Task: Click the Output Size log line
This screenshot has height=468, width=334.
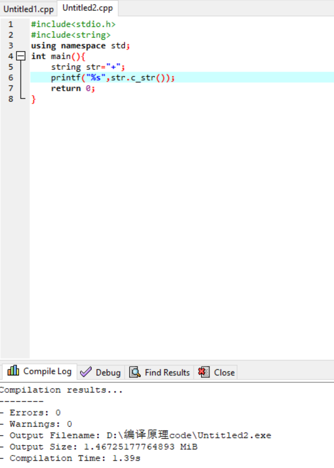Action: tap(99, 447)
